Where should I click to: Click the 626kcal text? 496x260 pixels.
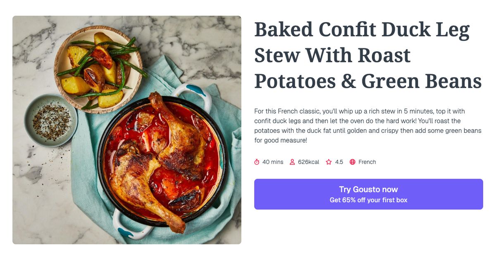click(x=308, y=162)
